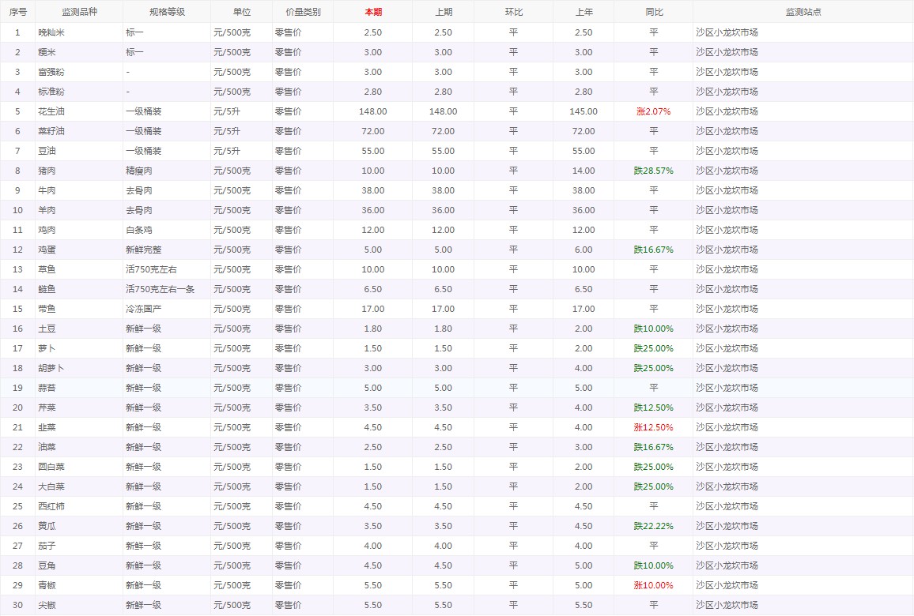Select the green 跌28.57% value for 猪肉

[x=653, y=171]
